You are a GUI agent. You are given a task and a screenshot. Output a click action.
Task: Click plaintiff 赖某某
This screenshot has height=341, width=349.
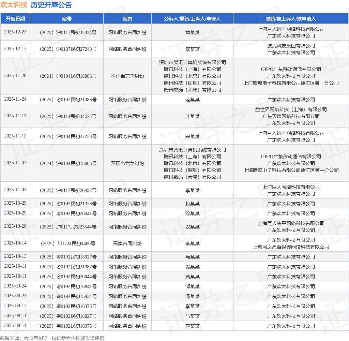point(193,204)
